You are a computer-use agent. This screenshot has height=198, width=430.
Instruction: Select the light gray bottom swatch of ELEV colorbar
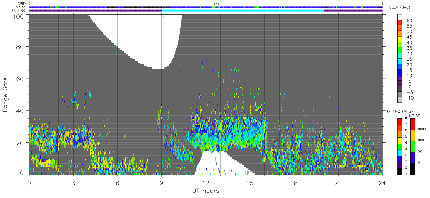click(400, 101)
